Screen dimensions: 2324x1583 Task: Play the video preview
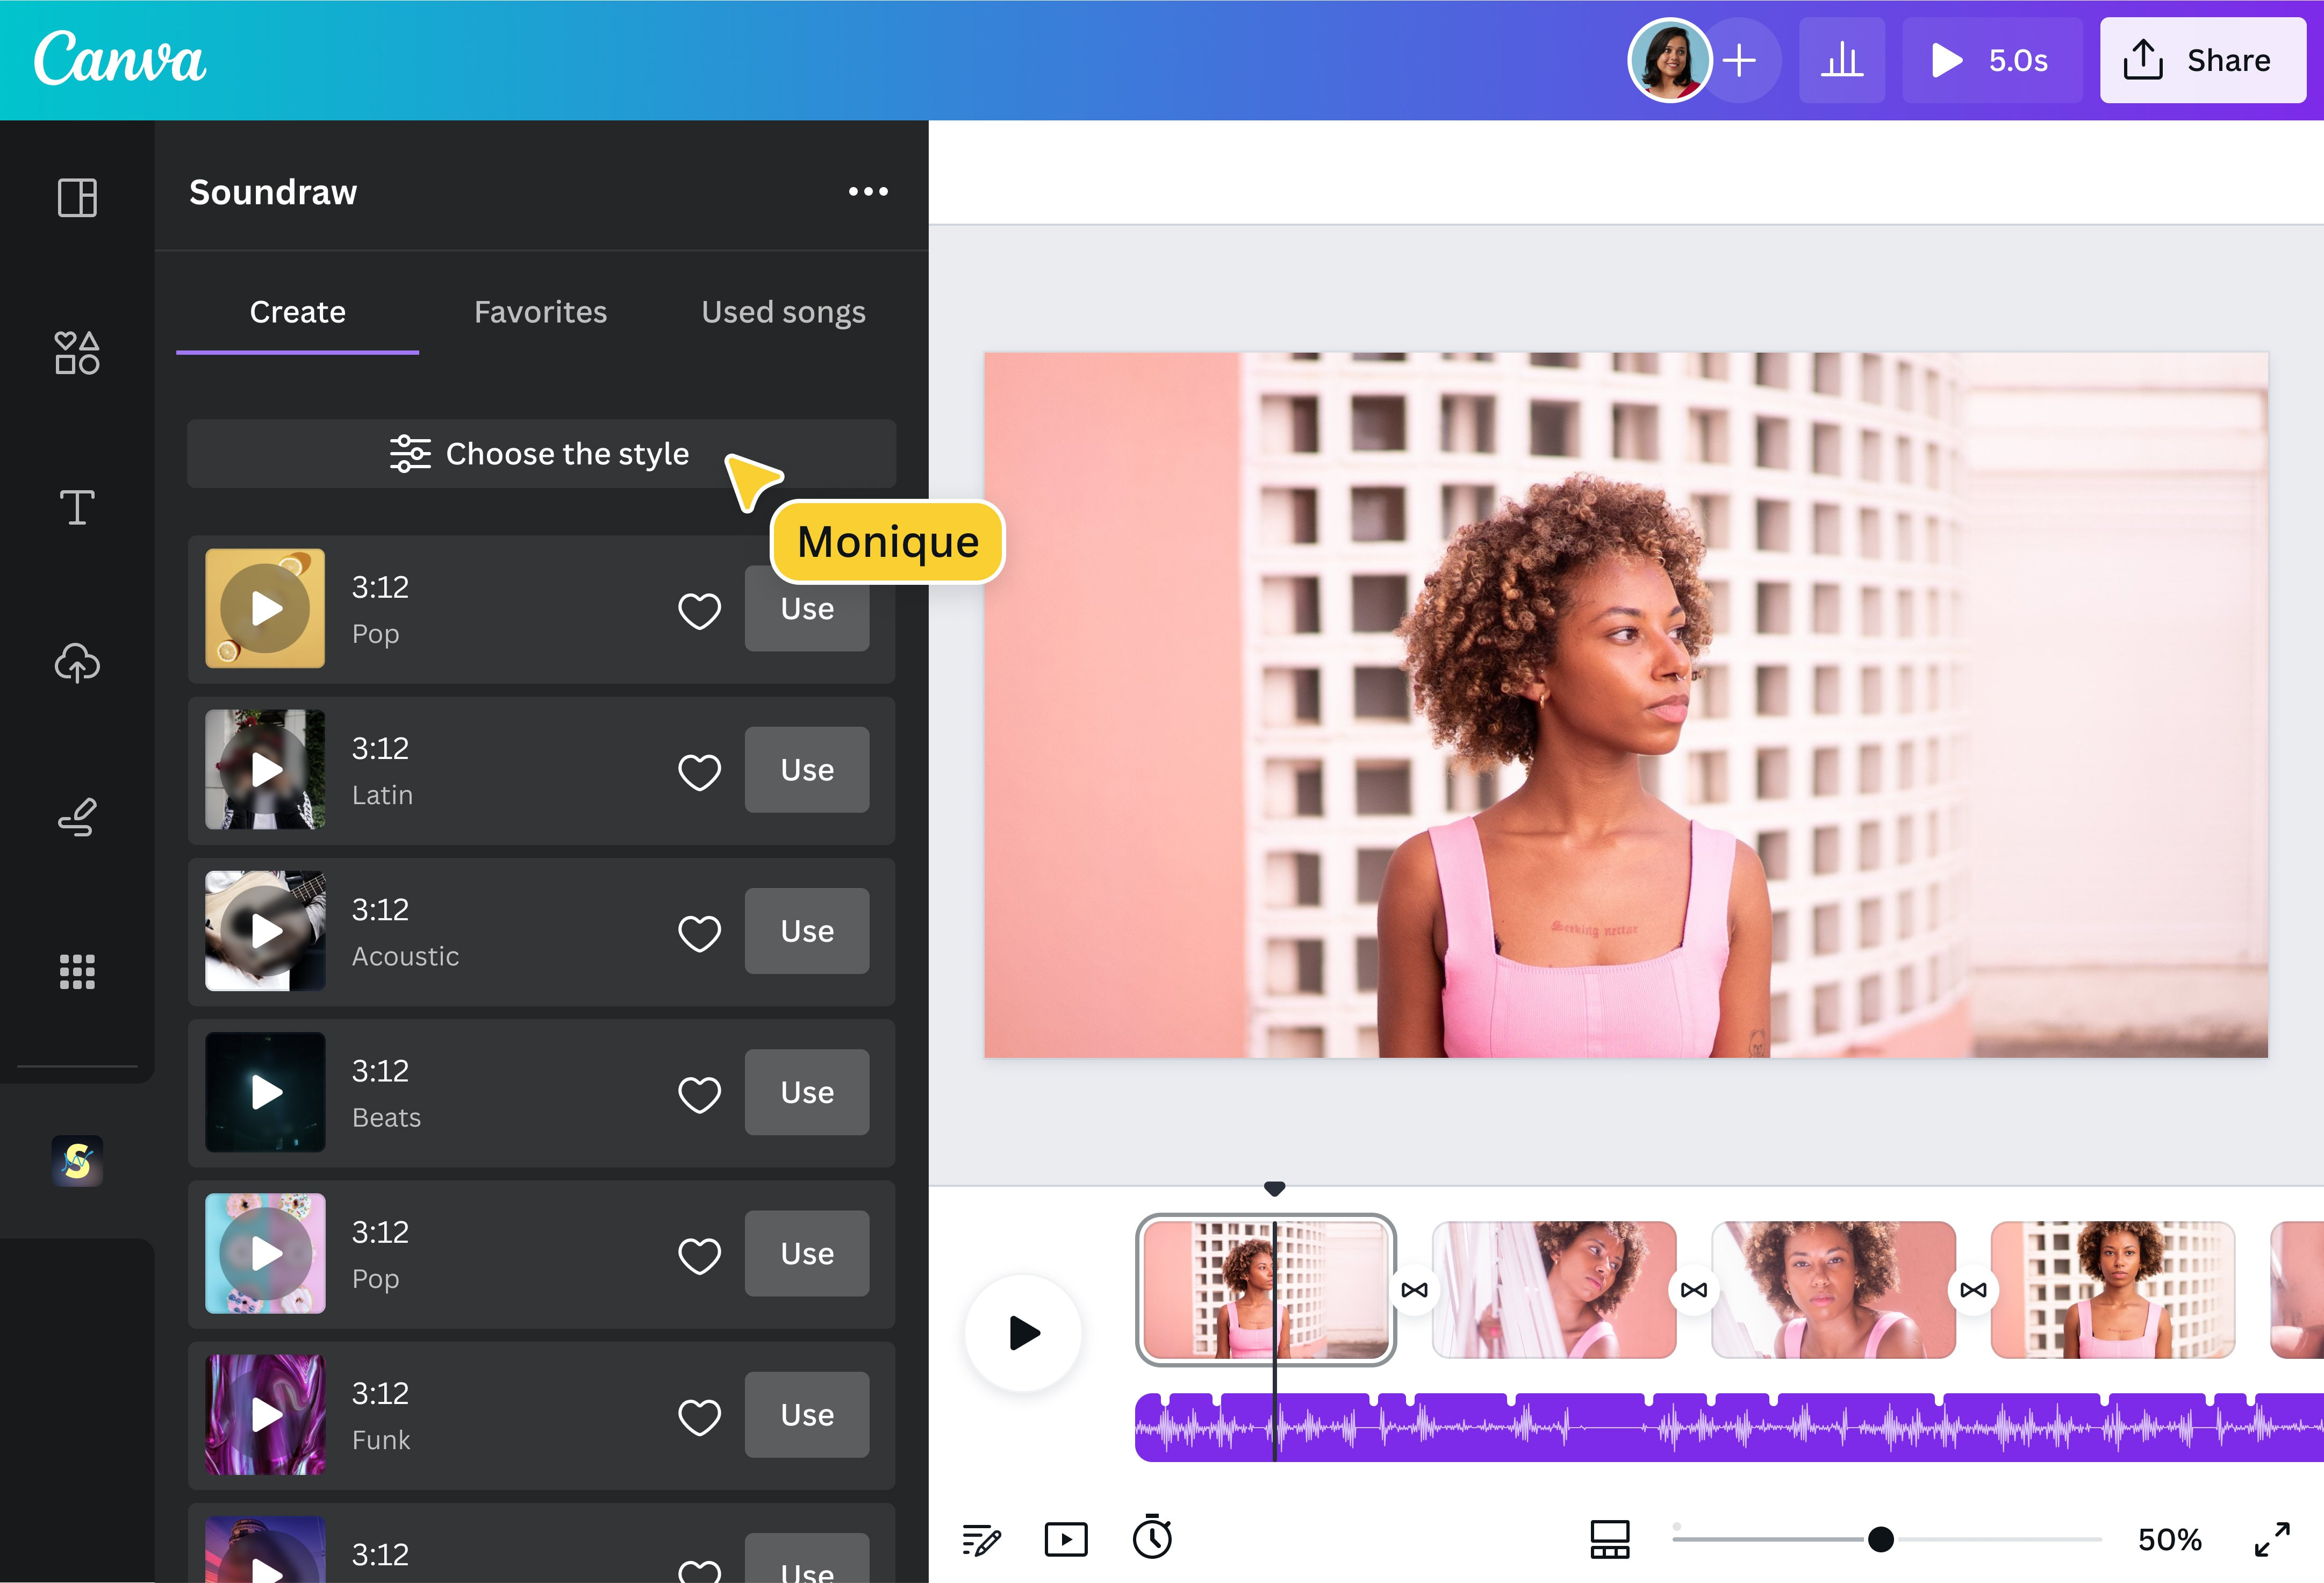(1022, 1332)
